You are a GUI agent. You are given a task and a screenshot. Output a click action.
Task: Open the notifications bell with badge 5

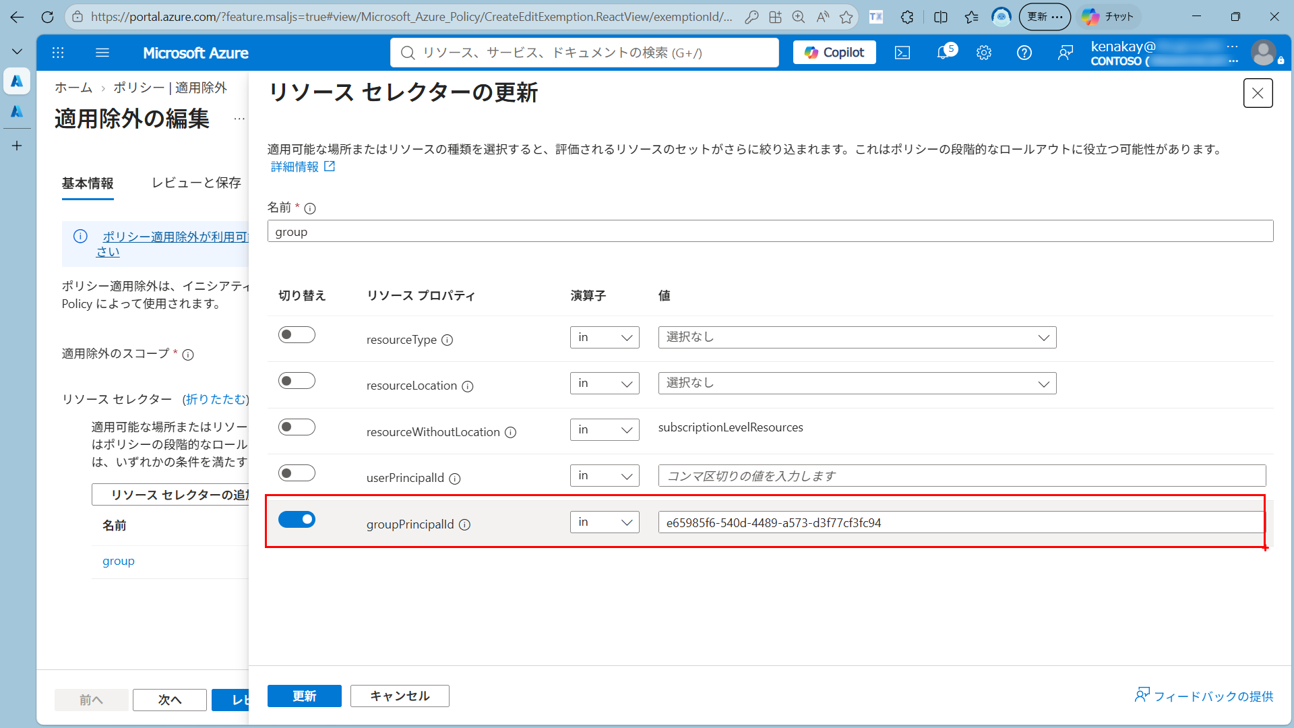(944, 53)
